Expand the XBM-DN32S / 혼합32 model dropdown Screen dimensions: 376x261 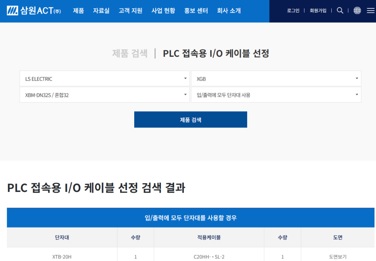coord(105,95)
